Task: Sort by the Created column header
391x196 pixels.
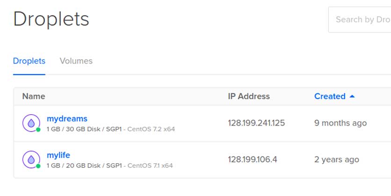Action: tap(330, 97)
